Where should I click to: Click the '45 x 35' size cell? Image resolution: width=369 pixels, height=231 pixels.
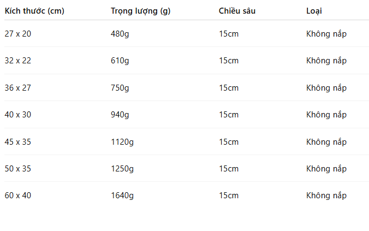18,142
